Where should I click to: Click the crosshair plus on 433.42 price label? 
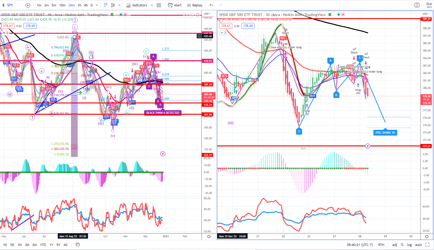coord(199,36)
